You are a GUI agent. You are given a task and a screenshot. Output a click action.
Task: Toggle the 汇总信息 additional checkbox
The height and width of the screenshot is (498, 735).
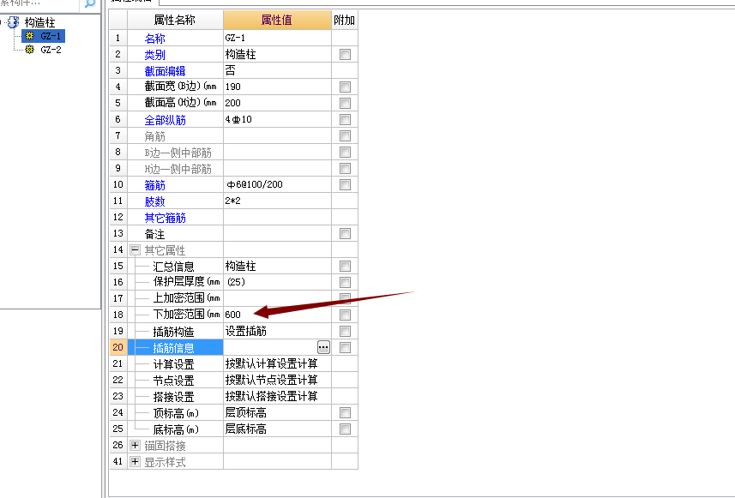pos(345,266)
